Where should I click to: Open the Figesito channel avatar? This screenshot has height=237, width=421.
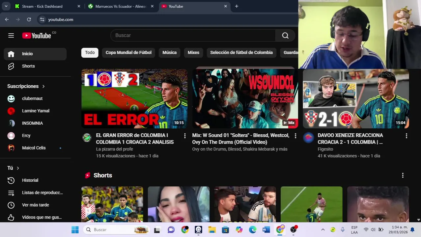click(308, 138)
